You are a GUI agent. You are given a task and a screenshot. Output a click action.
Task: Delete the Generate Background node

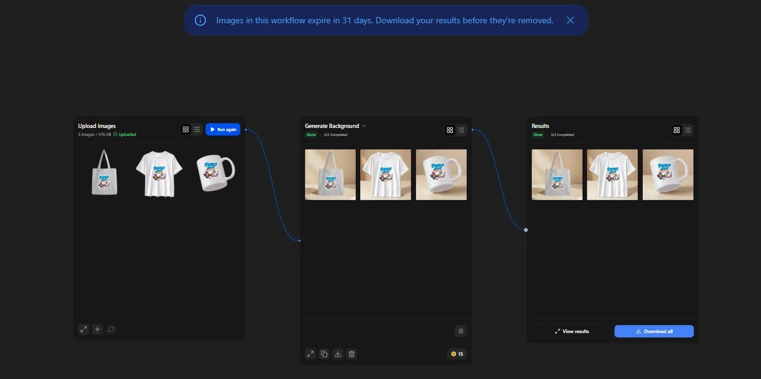pyautogui.click(x=352, y=354)
